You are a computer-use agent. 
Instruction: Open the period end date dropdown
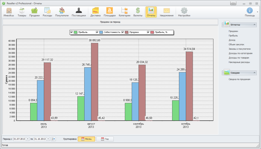pos(48,139)
